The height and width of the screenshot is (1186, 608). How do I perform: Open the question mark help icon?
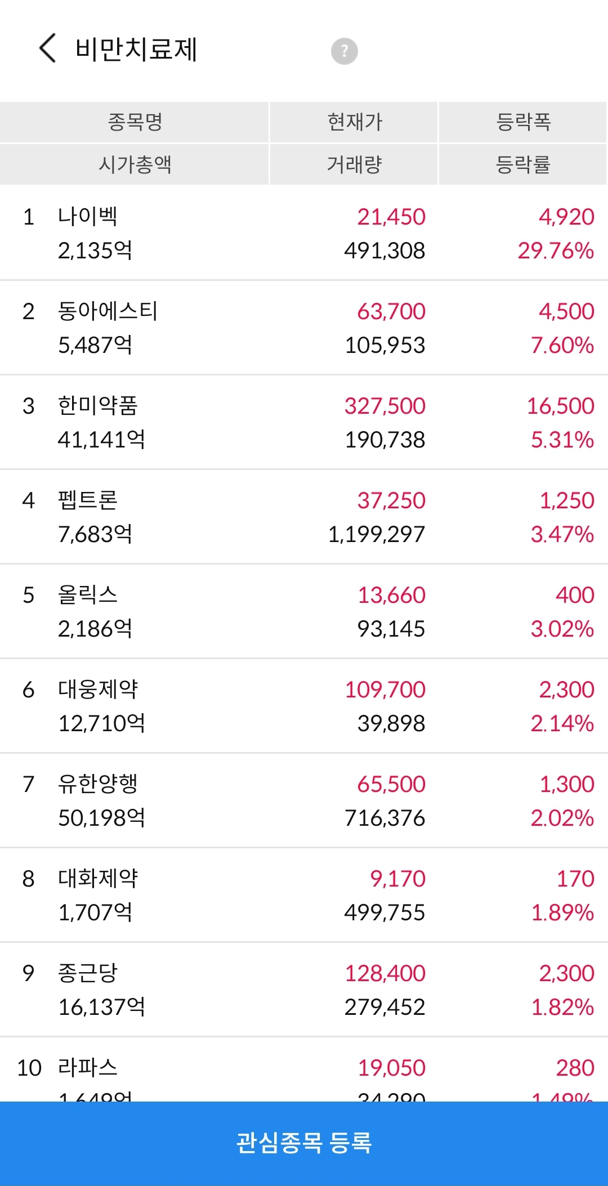click(344, 51)
